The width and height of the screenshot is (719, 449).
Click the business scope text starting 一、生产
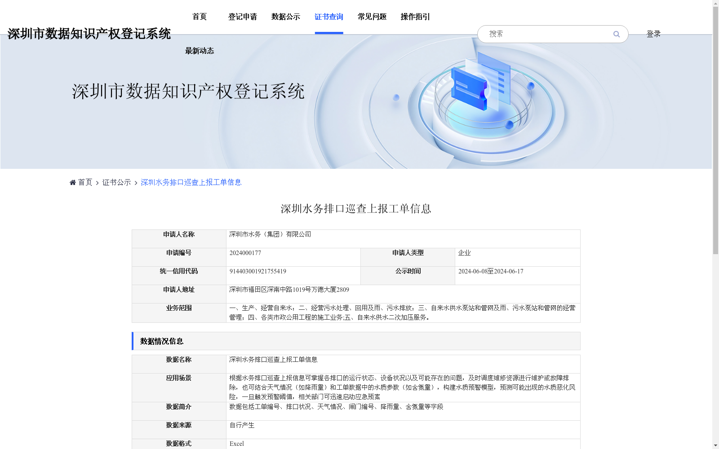point(403,313)
